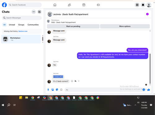The width and height of the screenshot is (155, 115).
Task: Click the Search Messenger field
Action: pyautogui.click(x=22, y=18)
